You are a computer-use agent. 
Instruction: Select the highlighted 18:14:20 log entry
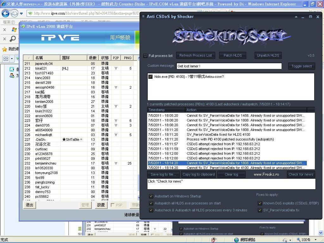pos(227,163)
